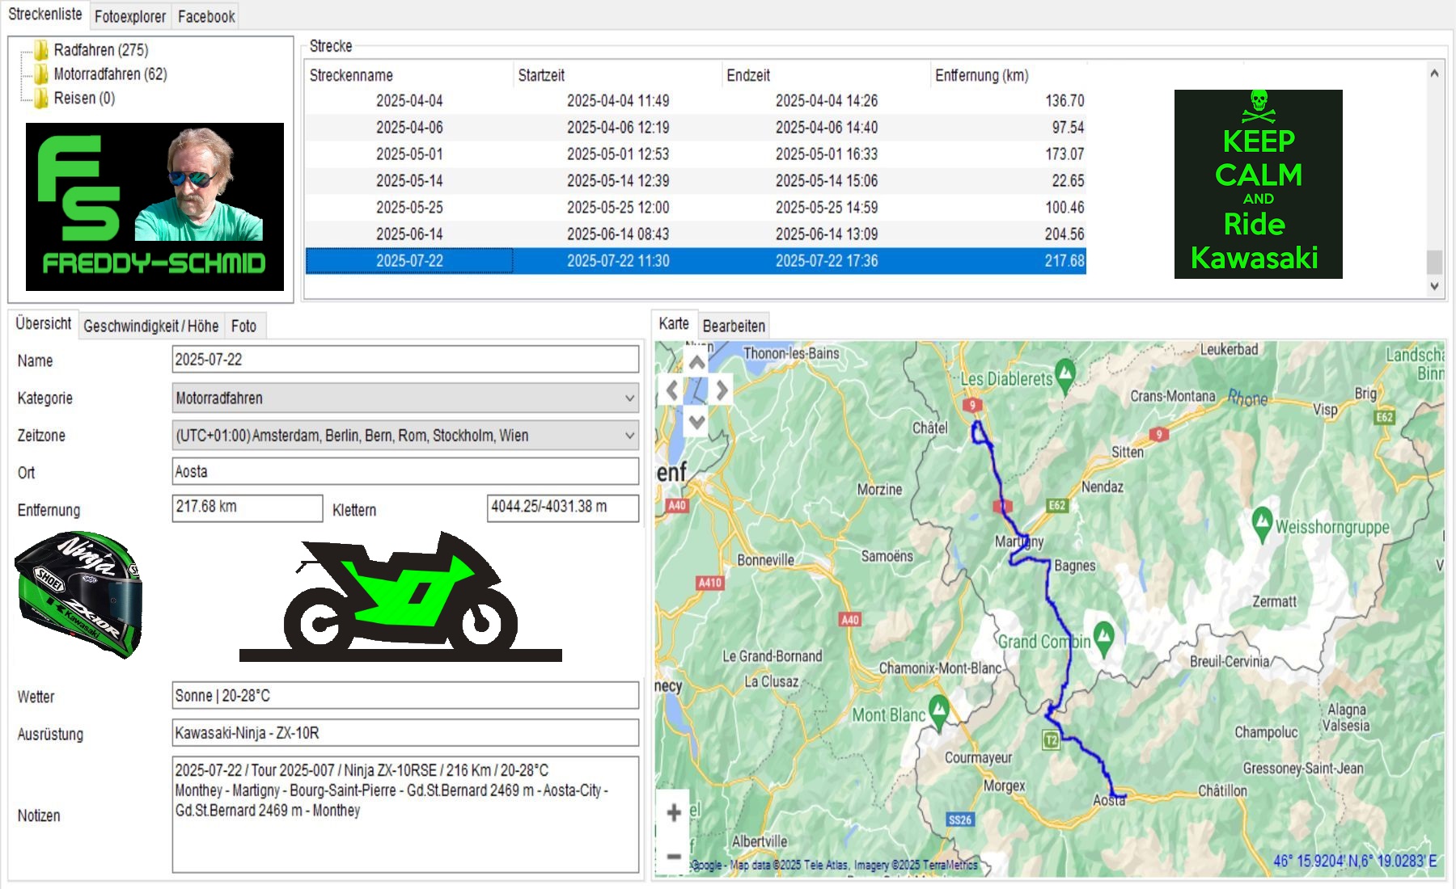Click Weisshorngruppe map marker
Screen dimensions: 1456x889
[x=1262, y=524]
